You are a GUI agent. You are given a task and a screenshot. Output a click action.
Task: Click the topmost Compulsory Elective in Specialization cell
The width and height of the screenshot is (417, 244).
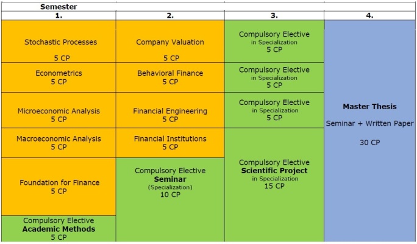(274, 41)
